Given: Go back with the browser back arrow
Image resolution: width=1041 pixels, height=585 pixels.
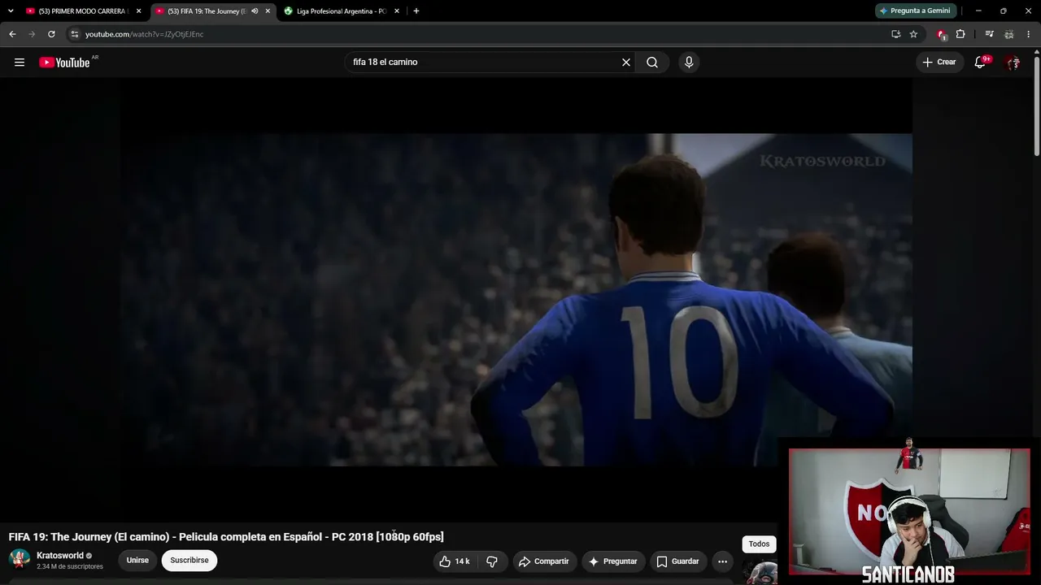Looking at the screenshot, I should click(x=12, y=34).
